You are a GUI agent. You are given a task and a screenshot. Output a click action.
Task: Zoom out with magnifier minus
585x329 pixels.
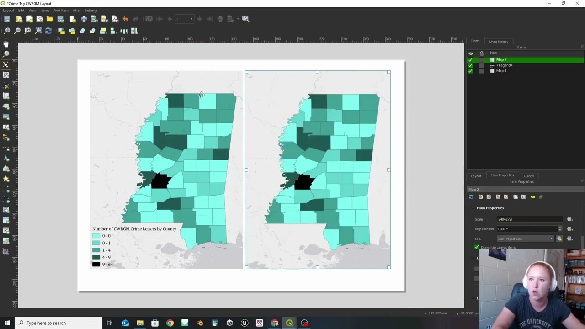(18, 31)
